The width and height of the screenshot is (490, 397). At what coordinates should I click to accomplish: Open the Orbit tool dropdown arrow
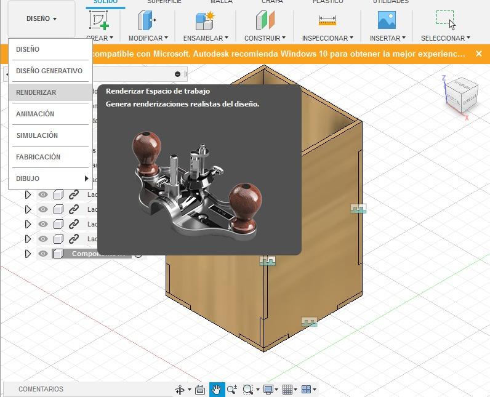click(190, 390)
